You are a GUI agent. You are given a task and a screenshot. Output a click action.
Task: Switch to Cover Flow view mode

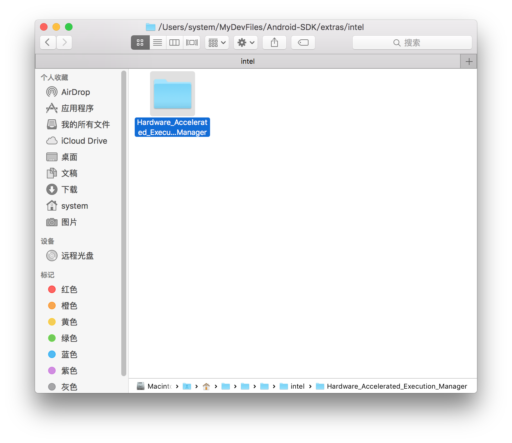point(192,42)
